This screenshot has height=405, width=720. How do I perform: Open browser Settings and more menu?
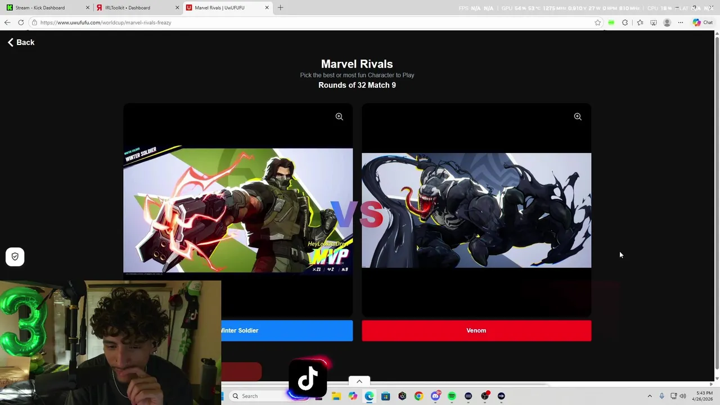681,22
